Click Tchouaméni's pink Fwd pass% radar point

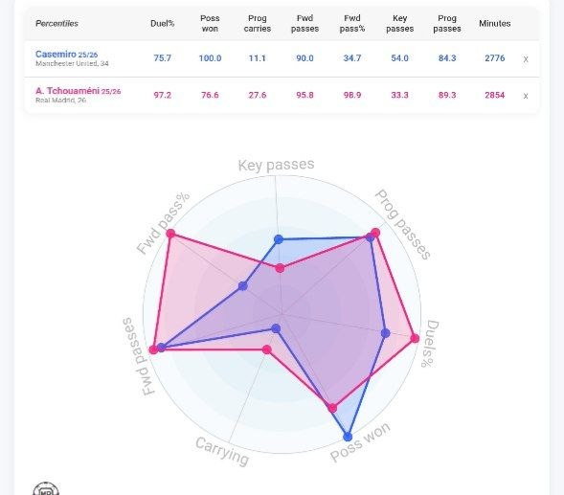pyautogui.click(x=170, y=234)
